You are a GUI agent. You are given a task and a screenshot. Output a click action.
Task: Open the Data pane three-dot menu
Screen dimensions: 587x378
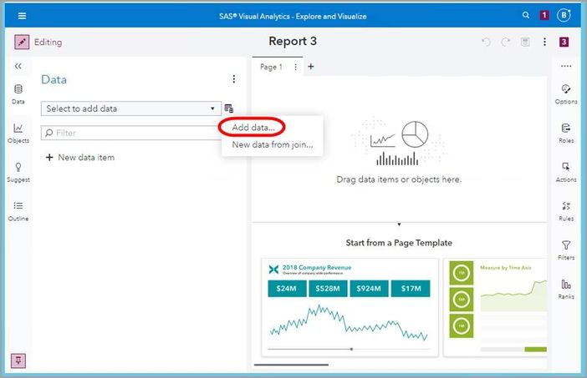[x=233, y=79]
